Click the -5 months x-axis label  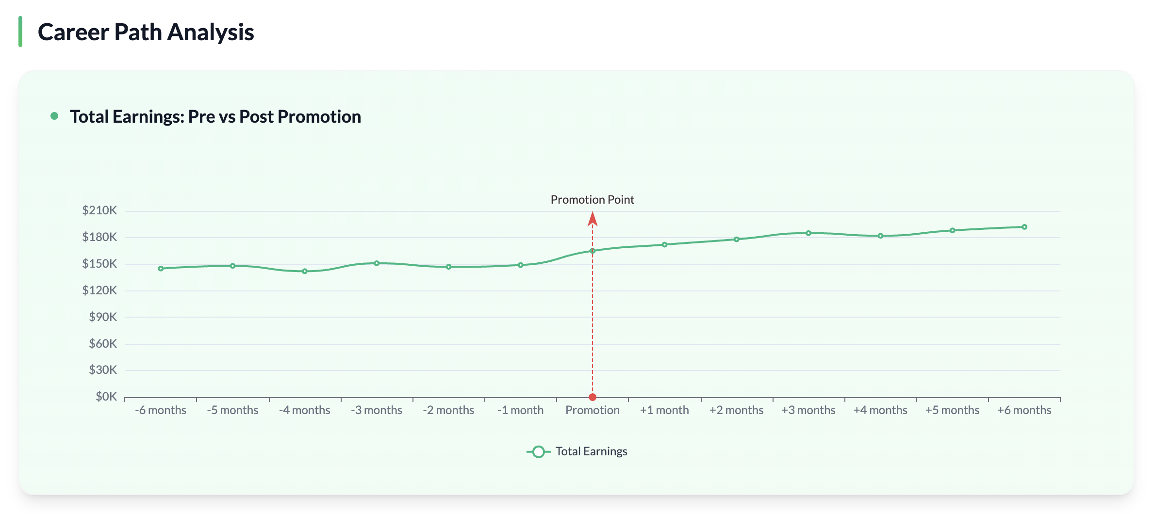(x=233, y=410)
